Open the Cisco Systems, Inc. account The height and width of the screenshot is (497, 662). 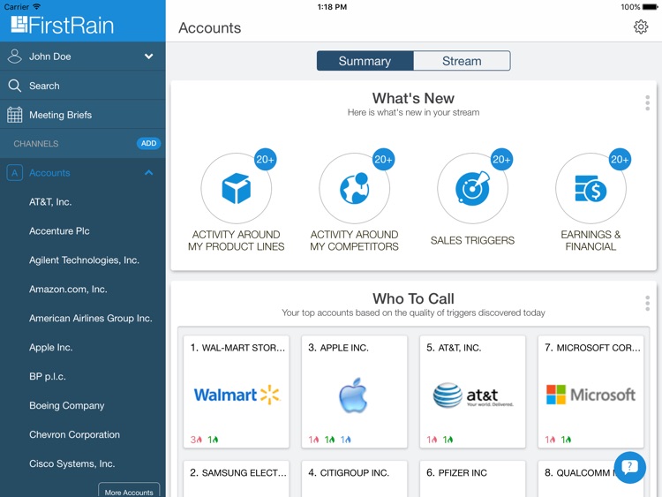click(x=71, y=463)
